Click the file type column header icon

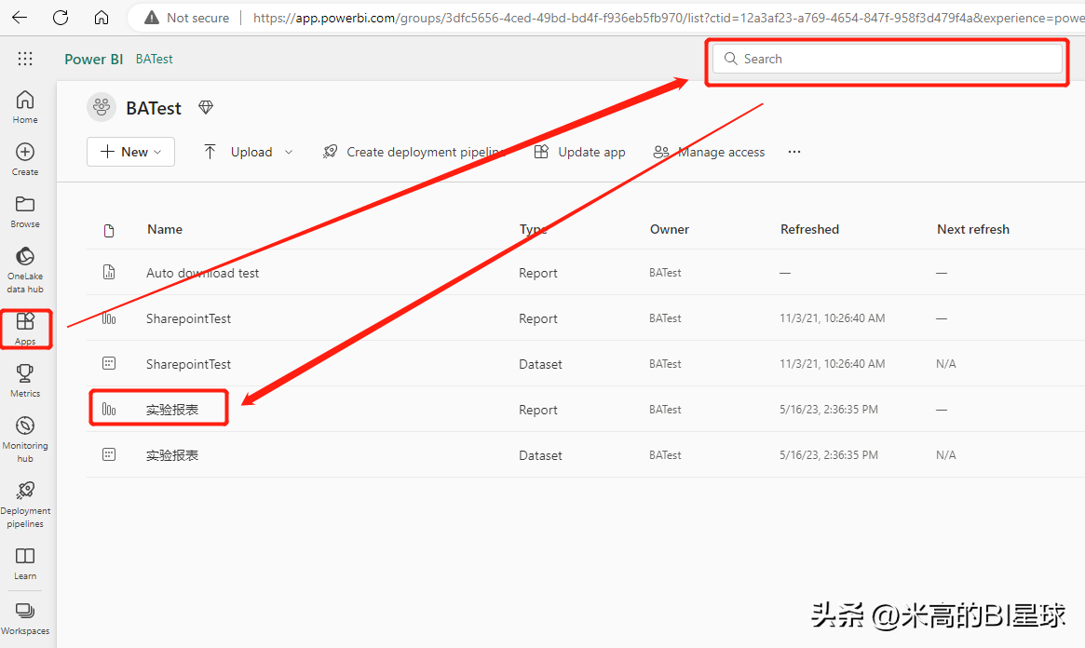coord(109,230)
